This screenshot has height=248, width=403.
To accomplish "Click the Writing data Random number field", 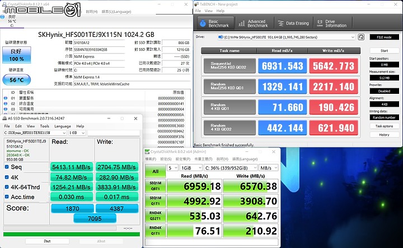I will (x=384, y=117).
